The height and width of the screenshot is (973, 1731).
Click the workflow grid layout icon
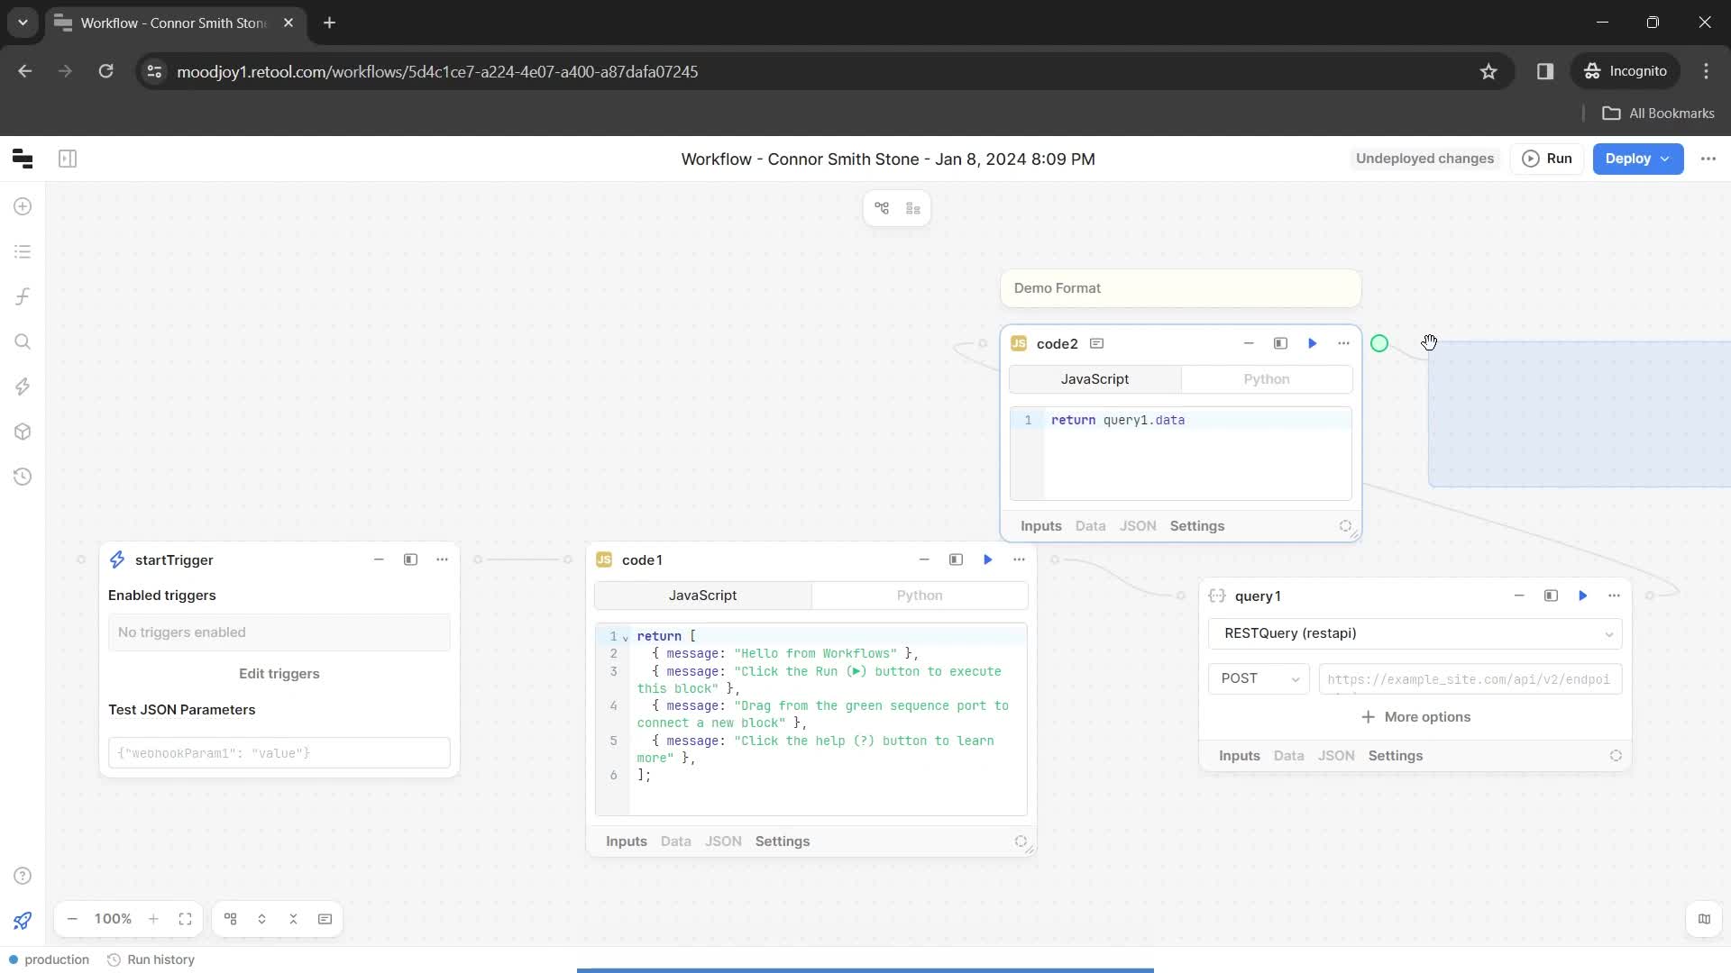point(913,208)
